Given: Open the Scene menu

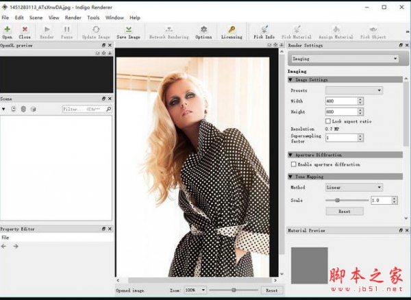Looking at the screenshot, I should (36, 18).
